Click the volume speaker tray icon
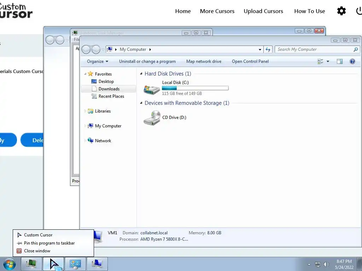 326,264
